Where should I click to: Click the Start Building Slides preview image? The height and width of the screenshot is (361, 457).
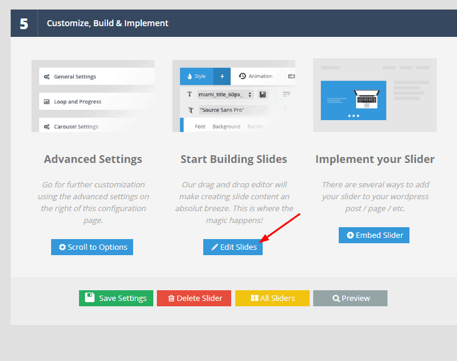pos(234,96)
